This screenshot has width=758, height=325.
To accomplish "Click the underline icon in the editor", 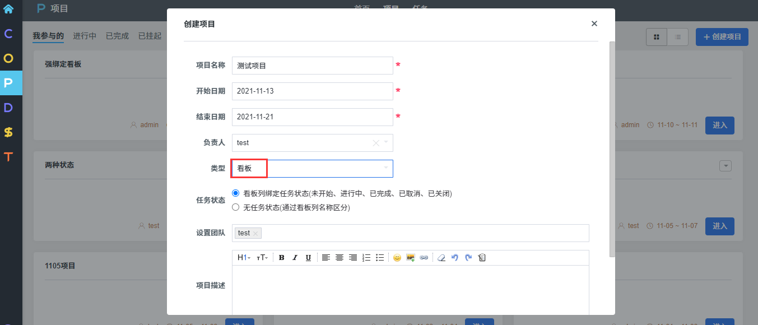I will click(x=308, y=258).
